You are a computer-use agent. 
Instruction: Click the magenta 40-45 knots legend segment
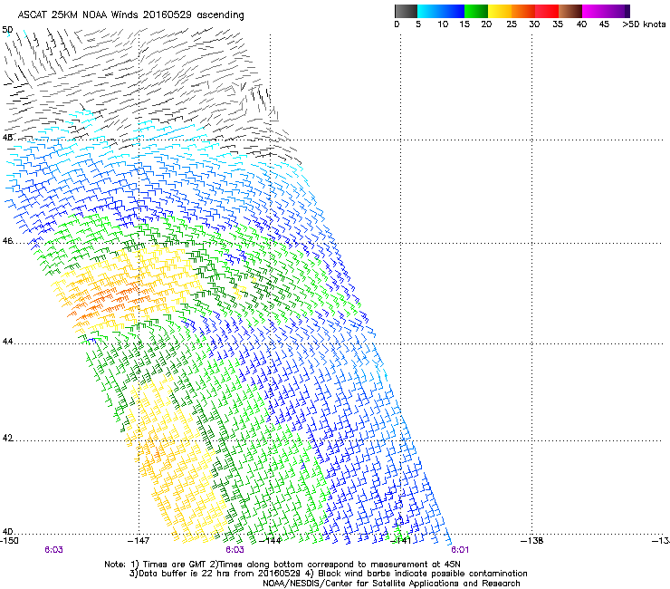[596, 11]
